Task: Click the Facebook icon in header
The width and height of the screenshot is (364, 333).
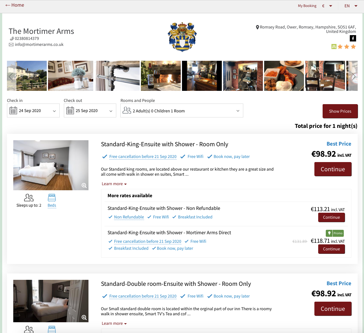Action: [x=353, y=38]
